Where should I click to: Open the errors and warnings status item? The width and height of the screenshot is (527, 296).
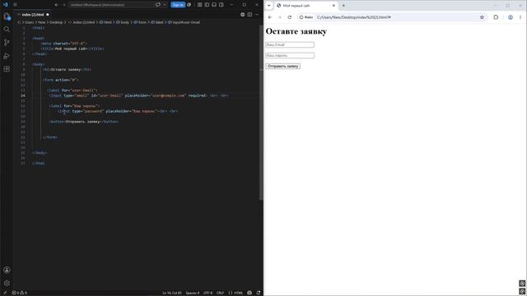coord(20,293)
